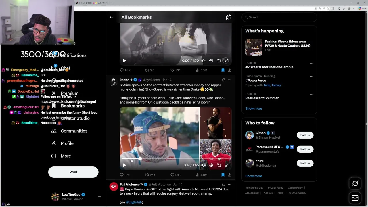Open a new browser tab with plus
This screenshot has height=207, width=368.
(112, 3)
